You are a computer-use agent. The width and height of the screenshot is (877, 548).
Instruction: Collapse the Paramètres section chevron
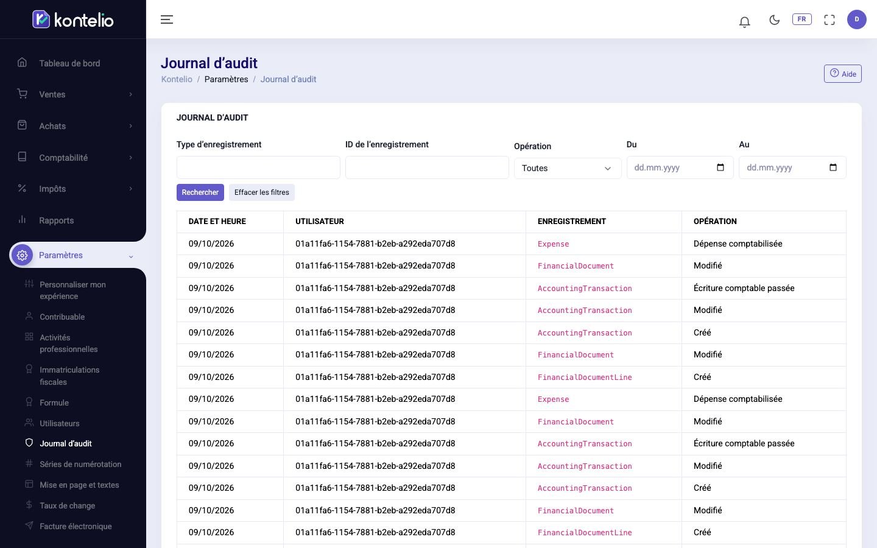point(130,256)
